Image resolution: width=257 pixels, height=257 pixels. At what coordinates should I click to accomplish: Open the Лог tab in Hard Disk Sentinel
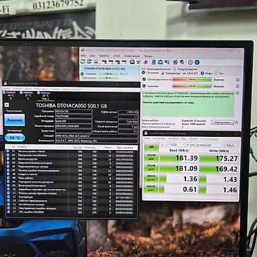point(219,73)
